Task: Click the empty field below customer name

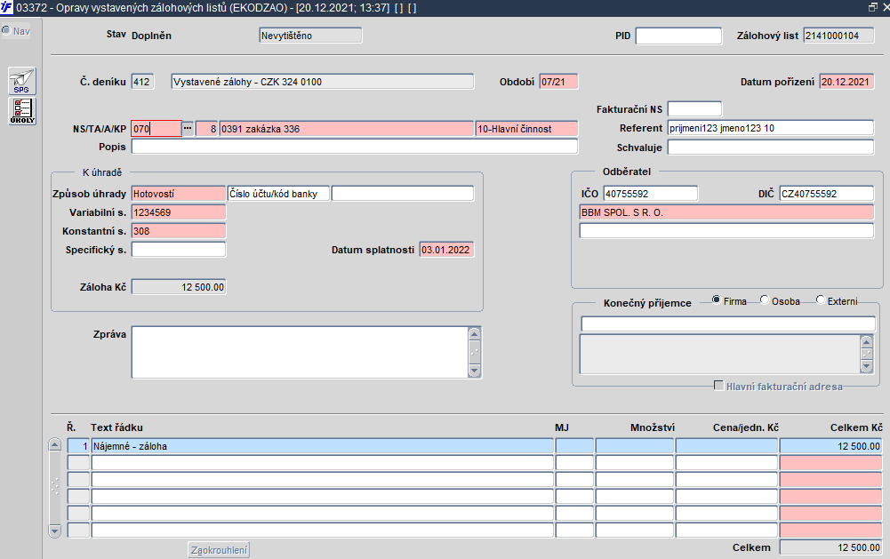Action: coord(726,230)
